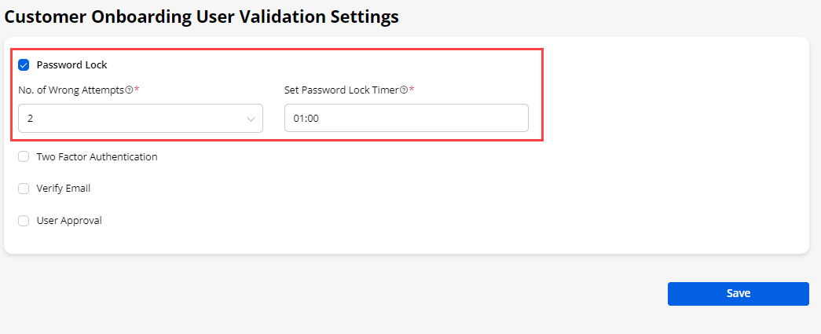
Task: Open the No. of Wrong Attempts dropdown
Action: click(x=140, y=119)
